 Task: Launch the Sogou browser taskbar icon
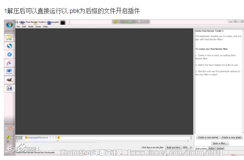pos(10,46)
